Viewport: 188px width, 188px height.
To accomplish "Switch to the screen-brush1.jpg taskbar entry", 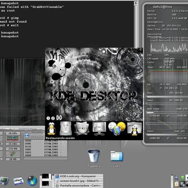I will [79, 181].
